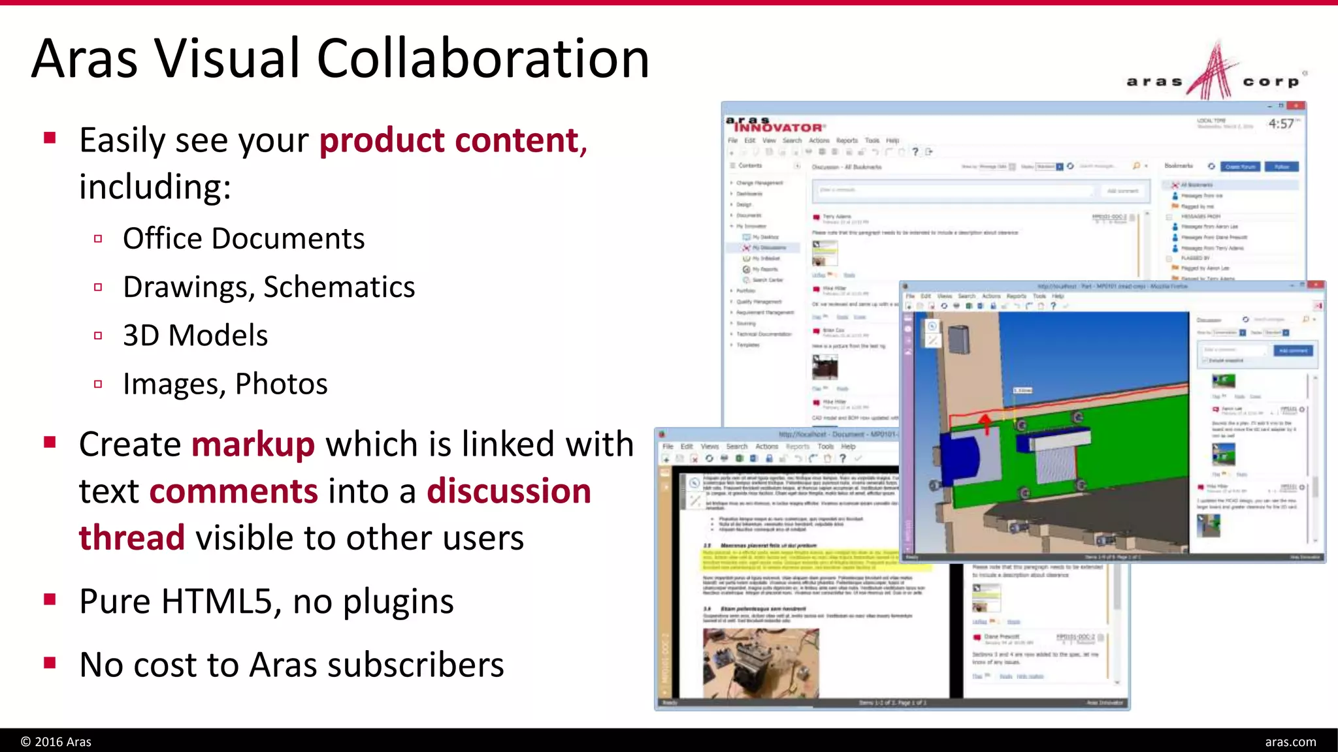
Task: Click the orange message search magnifier icon
Action: click(x=1137, y=166)
